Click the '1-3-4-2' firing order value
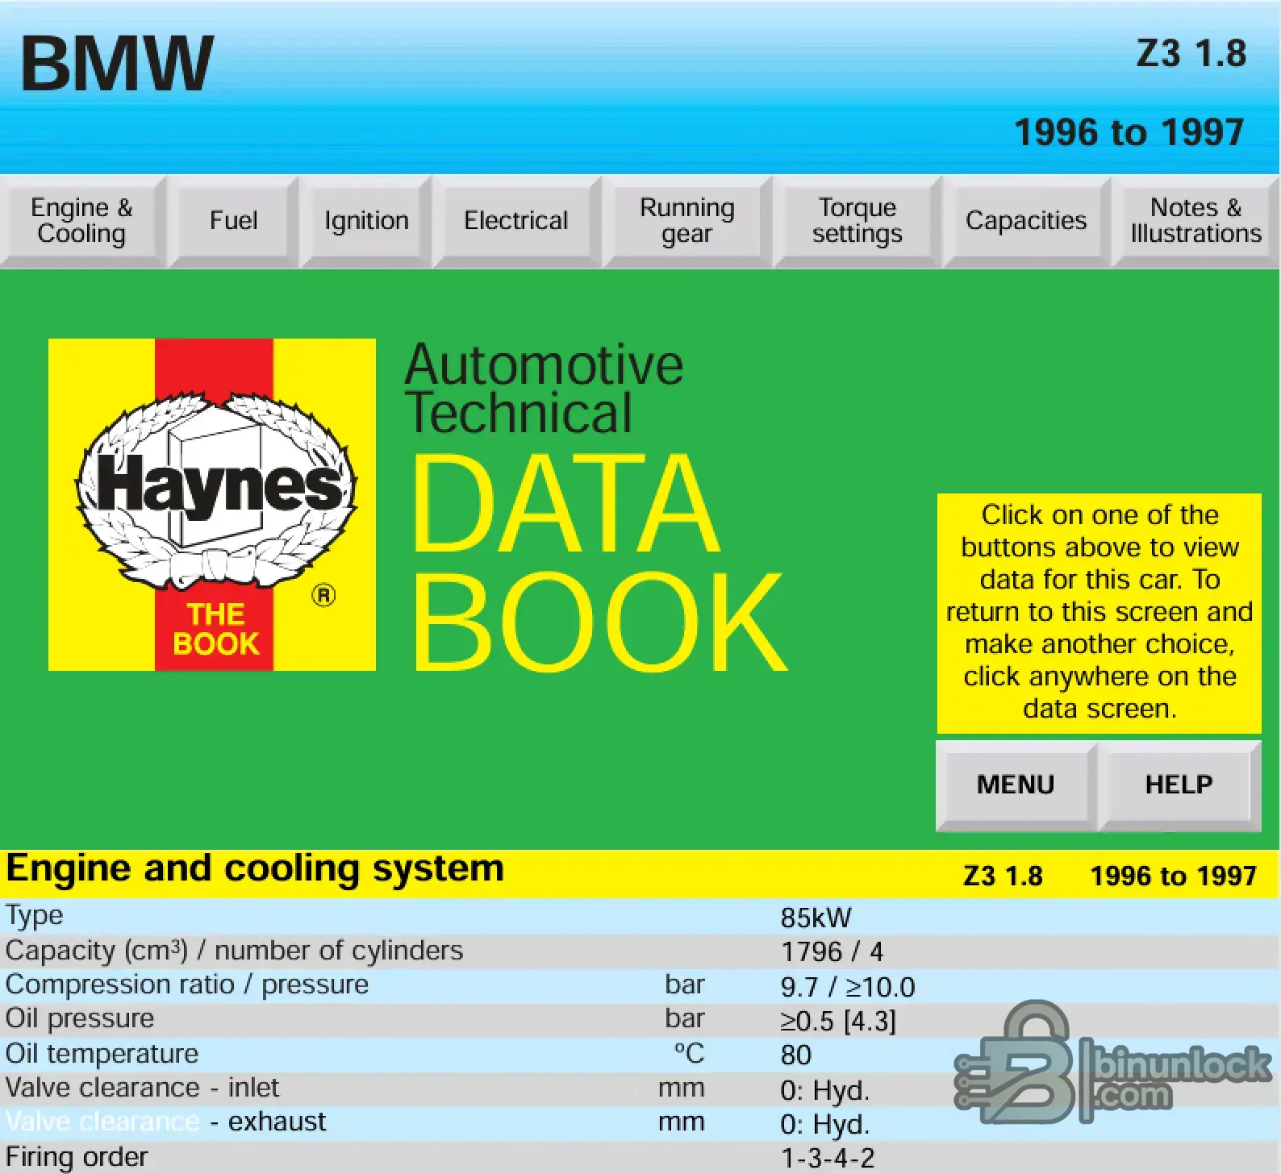The width and height of the screenshot is (1281, 1174). pyautogui.click(x=828, y=1159)
